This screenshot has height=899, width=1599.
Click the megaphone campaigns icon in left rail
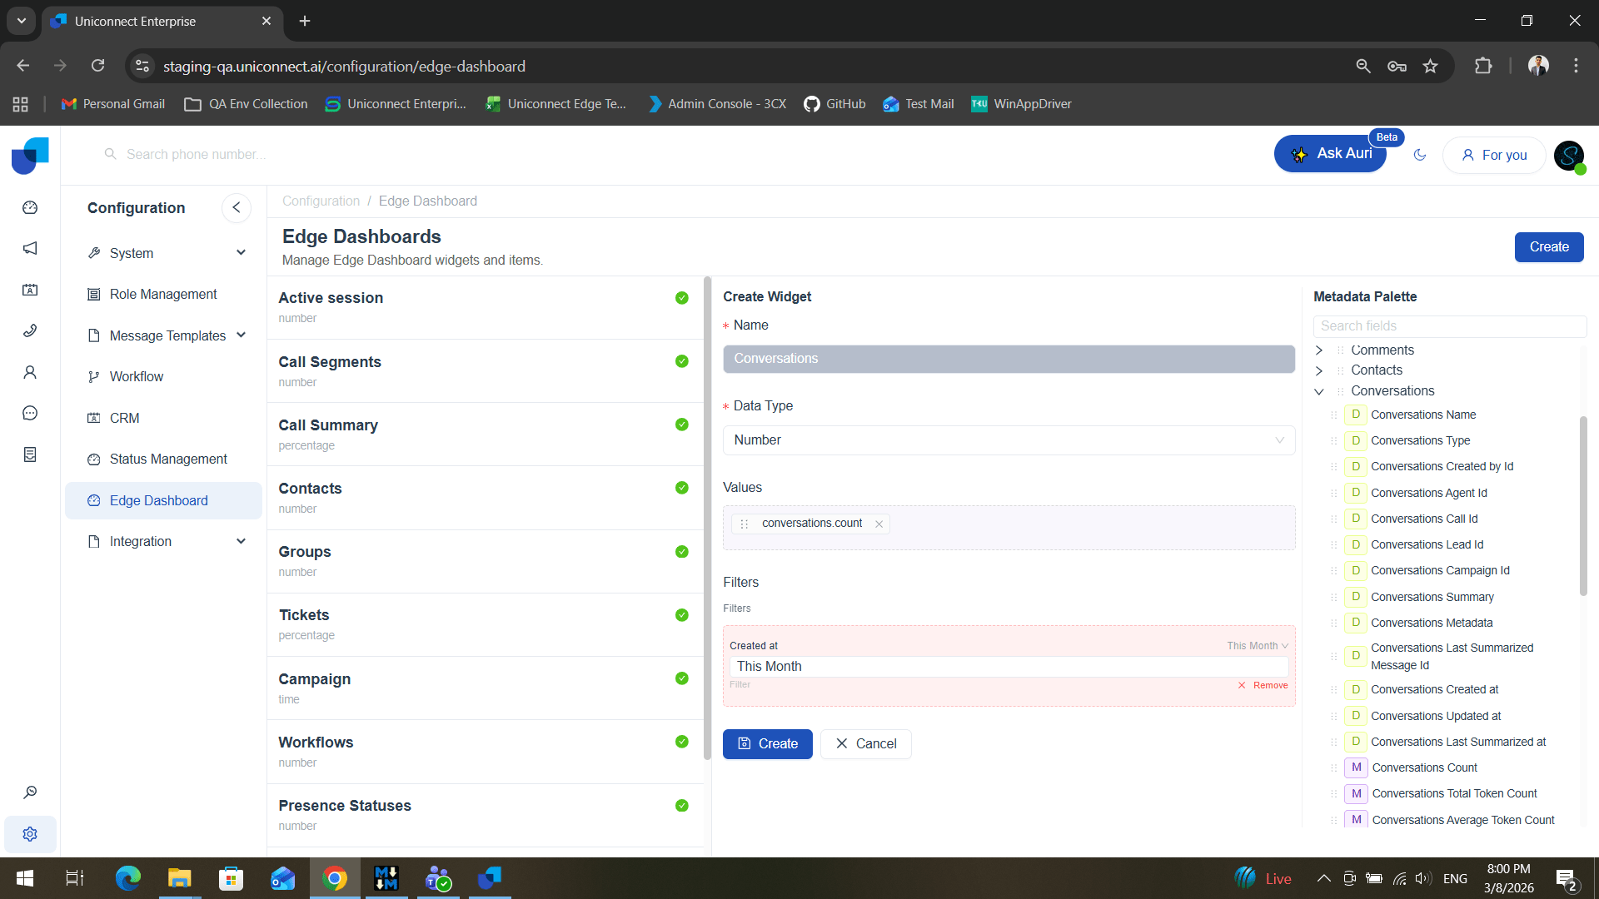(x=30, y=248)
